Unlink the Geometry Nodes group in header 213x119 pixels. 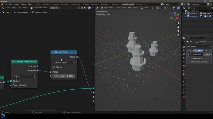[x=57, y=8]
